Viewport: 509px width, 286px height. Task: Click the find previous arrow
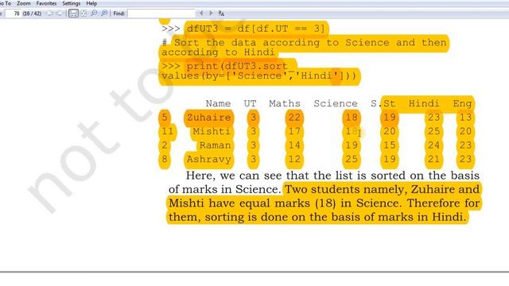[201, 14]
